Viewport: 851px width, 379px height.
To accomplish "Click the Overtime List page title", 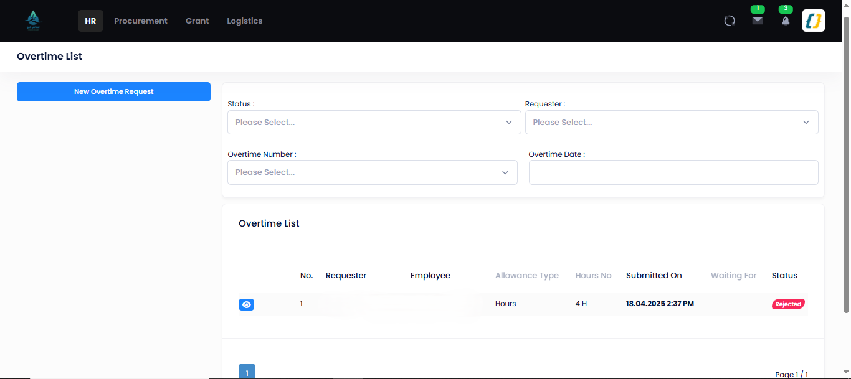I will (49, 57).
